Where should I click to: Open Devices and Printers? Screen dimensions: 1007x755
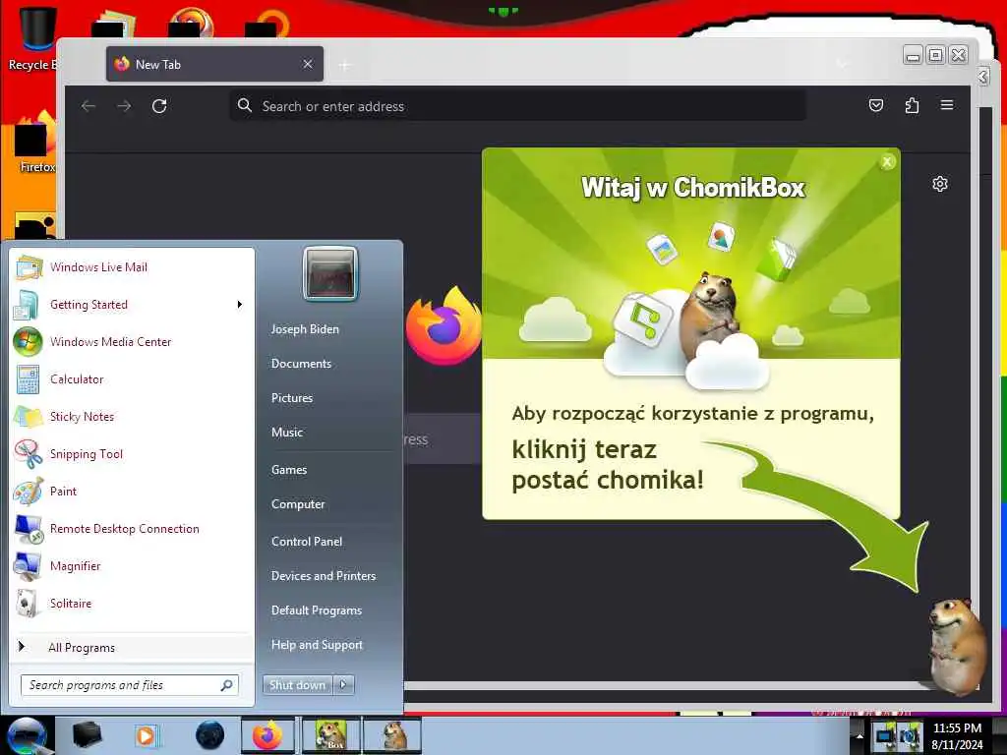pos(323,576)
